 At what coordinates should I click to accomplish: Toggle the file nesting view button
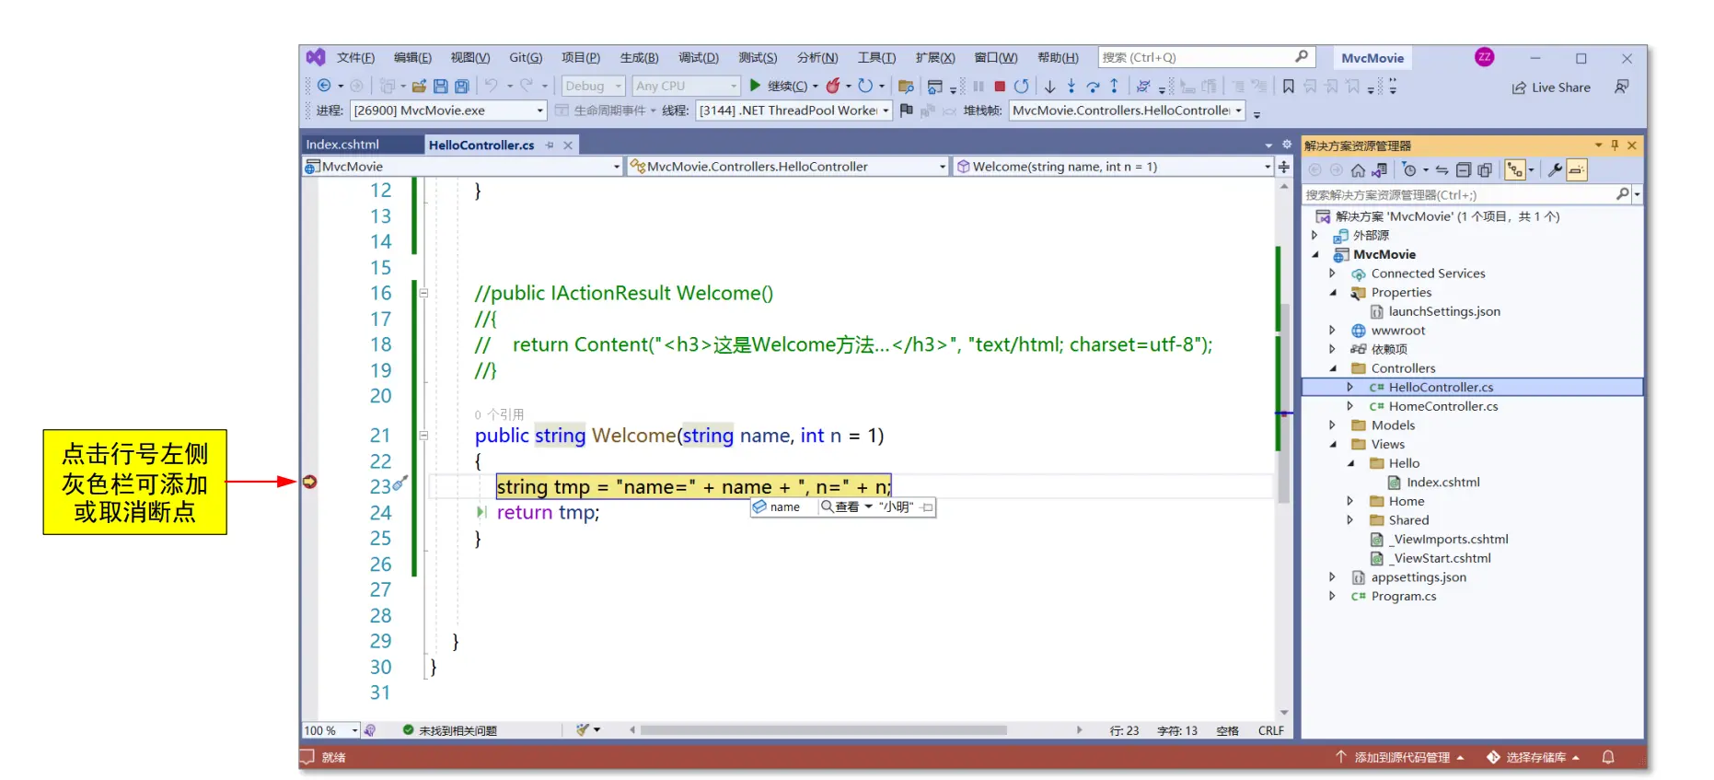point(1514,170)
